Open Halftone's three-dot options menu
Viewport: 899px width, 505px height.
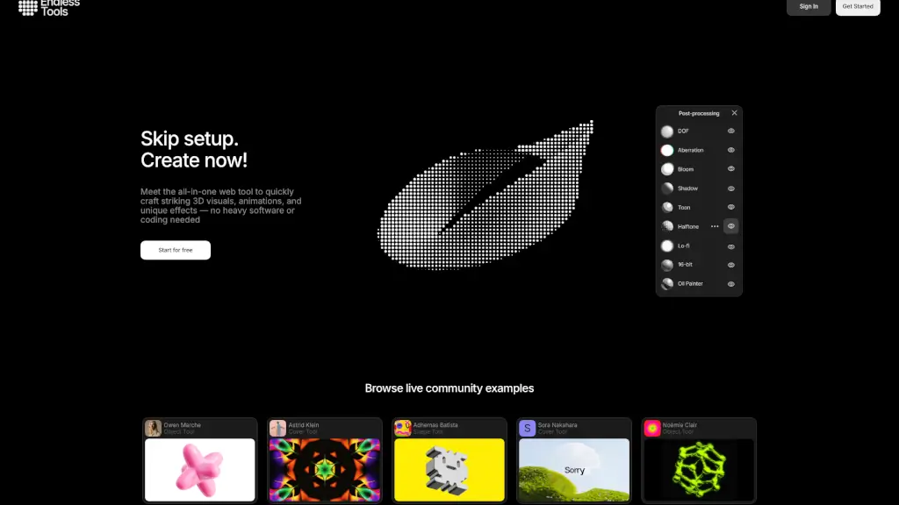click(715, 226)
